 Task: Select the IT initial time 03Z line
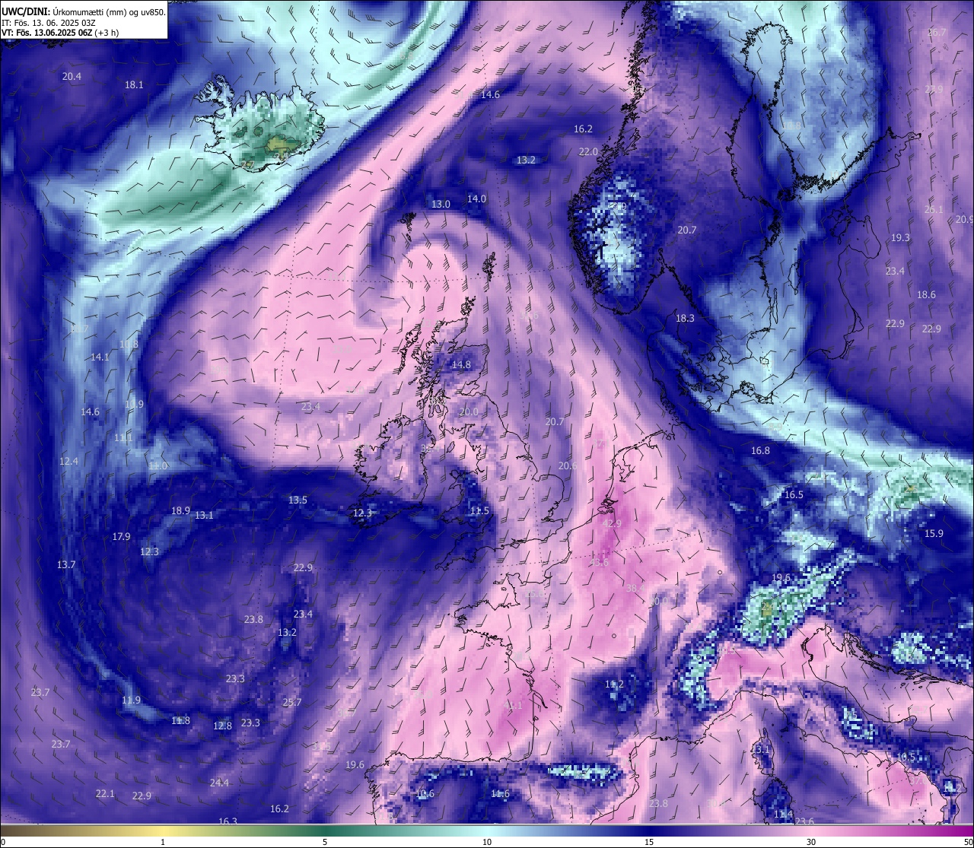point(48,23)
